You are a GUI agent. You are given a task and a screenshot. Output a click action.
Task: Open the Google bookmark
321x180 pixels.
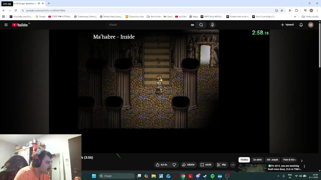(x=41, y=17)
